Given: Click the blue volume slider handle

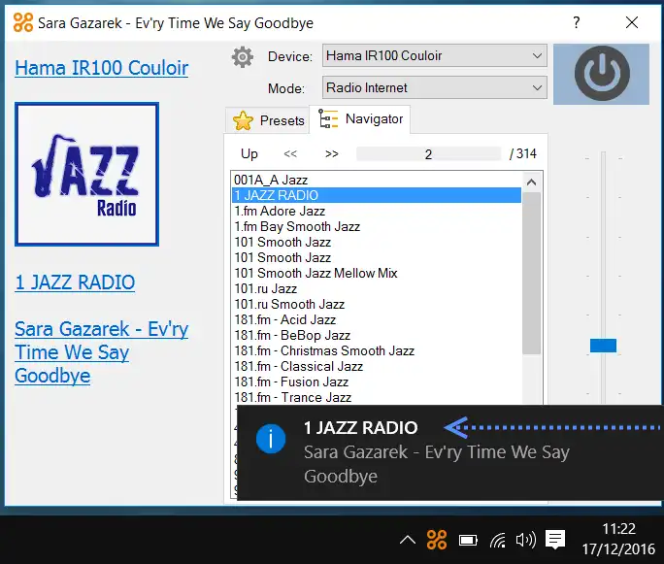Looking at the screenshot, I should 603,346.
